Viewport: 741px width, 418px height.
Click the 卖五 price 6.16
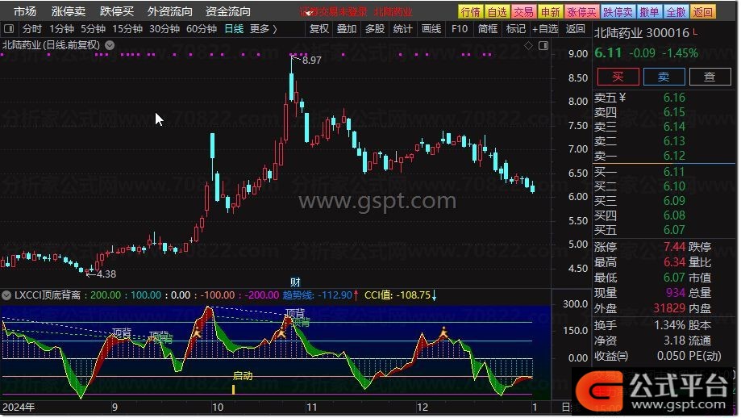(674, 98)
